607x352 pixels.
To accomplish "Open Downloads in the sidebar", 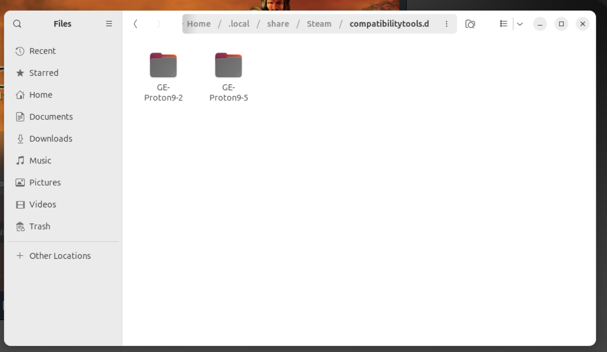I will 63,139.
